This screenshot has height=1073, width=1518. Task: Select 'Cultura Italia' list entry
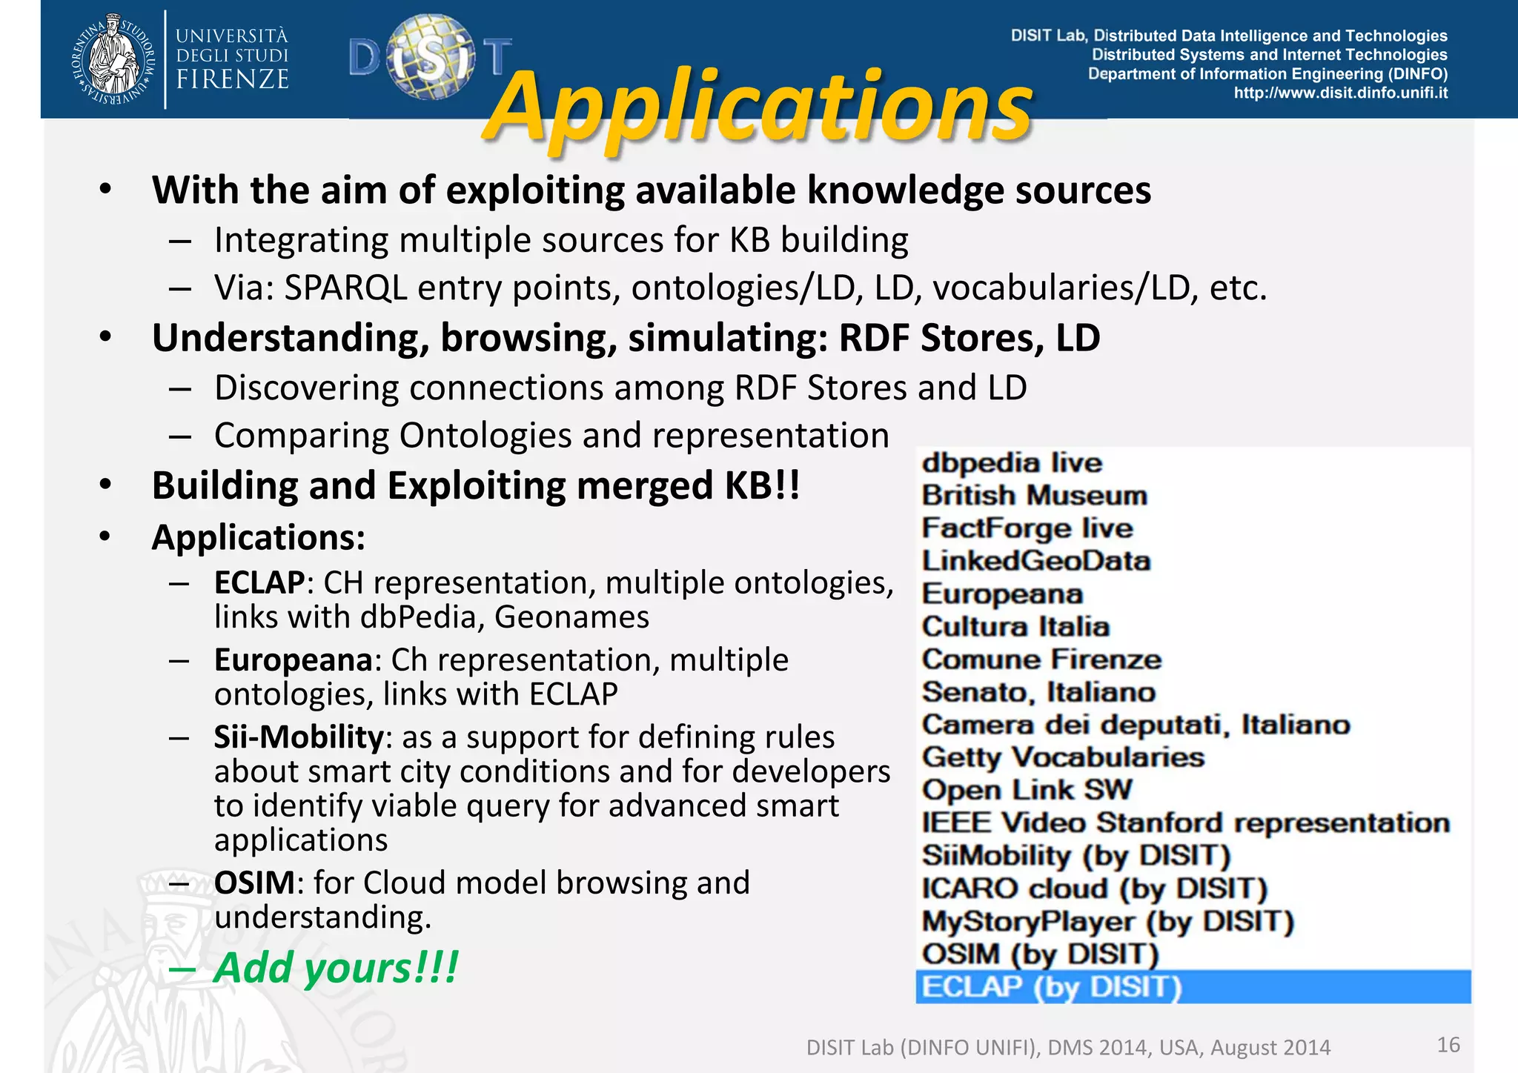(x=1015, y=627)
